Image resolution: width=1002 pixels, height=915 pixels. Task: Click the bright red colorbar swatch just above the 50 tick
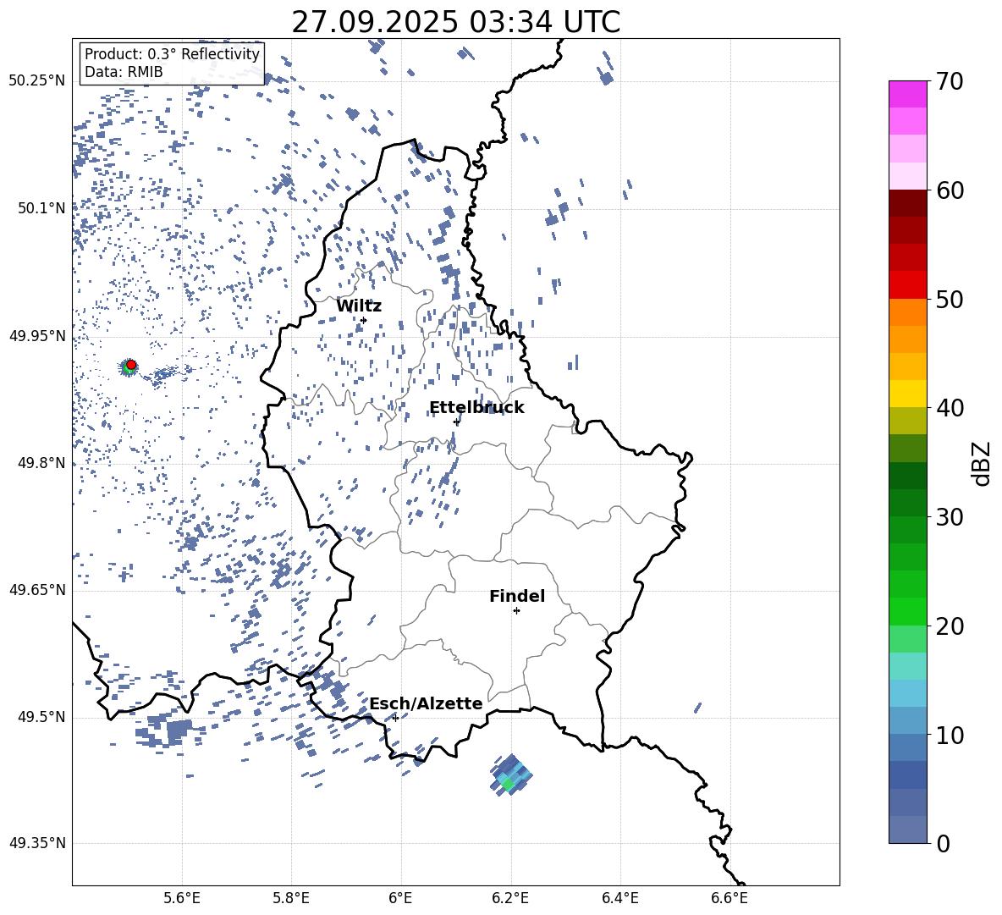point(907,285)
